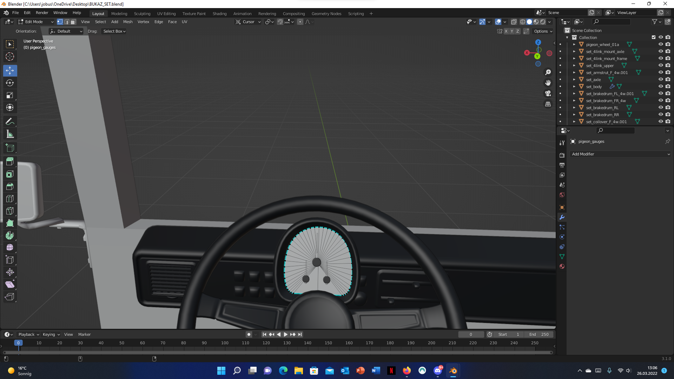Switch to face select mode
The width and height of the screenshot is (674, 379).
pos(73,22)
